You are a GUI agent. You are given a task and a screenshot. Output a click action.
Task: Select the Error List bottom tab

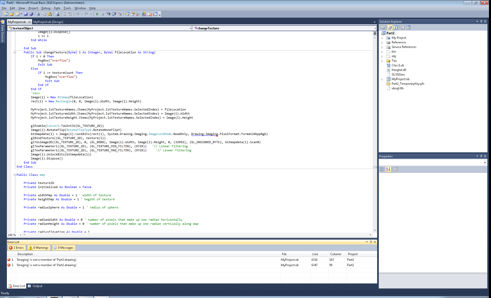tap(17, 286)
